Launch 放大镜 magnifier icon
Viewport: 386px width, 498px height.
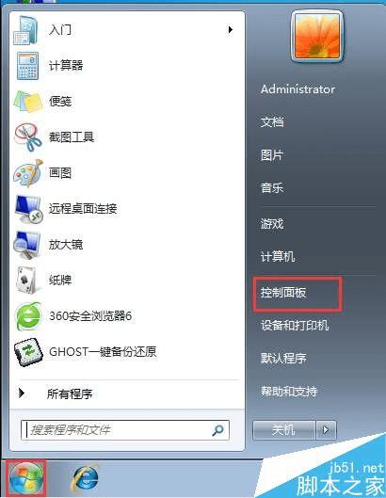(27, 245)
